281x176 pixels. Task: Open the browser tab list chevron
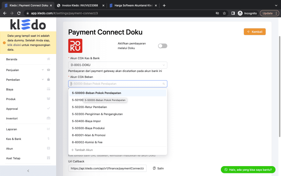tap(276, 5)
